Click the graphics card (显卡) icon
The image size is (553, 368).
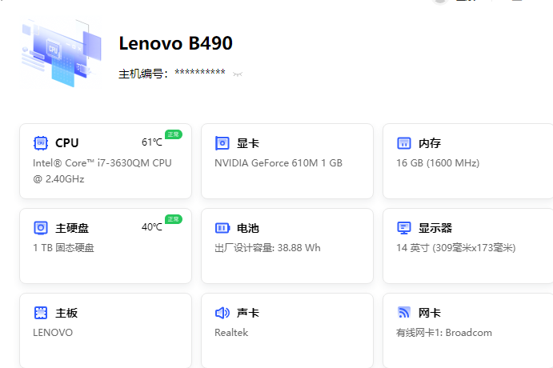pyautogui.click(x=222, y=143)
